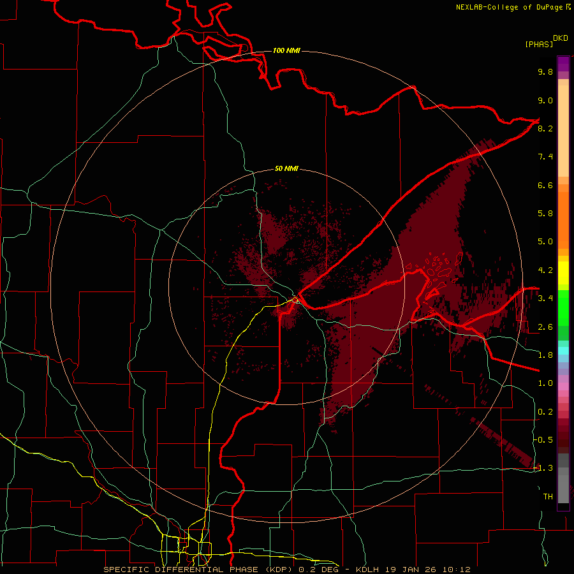The width and height of the screenshot is (574, 574).
Task: Click the 1.8 legend value
Action: [545, 355]
